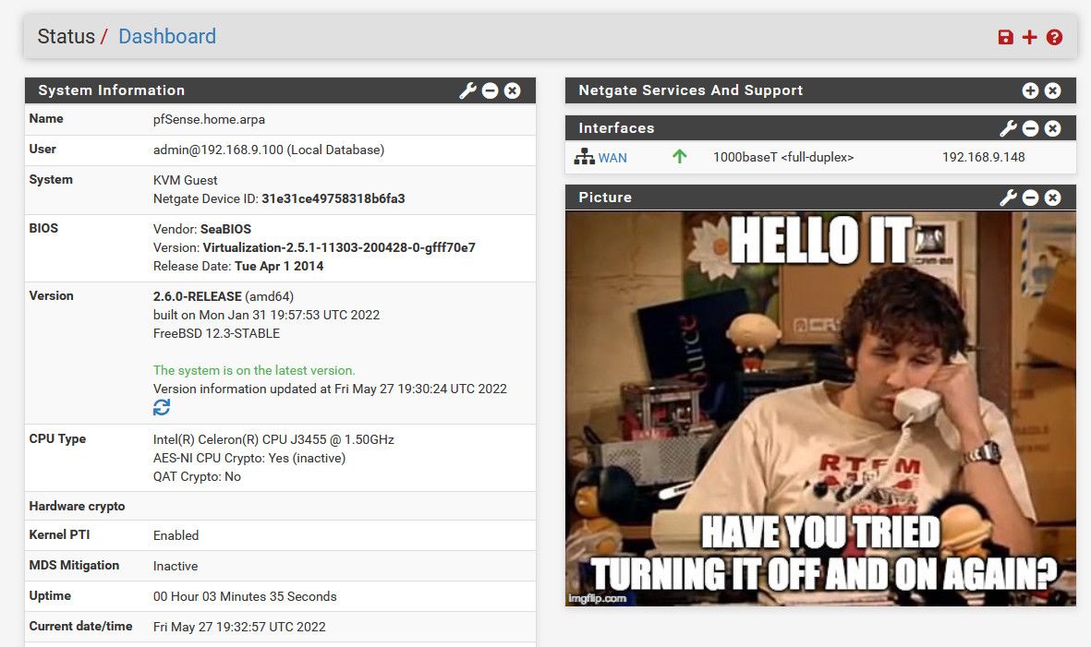Minimize the System Information widget
Viewport: 1091px width, 647px height.
[490, 90]
